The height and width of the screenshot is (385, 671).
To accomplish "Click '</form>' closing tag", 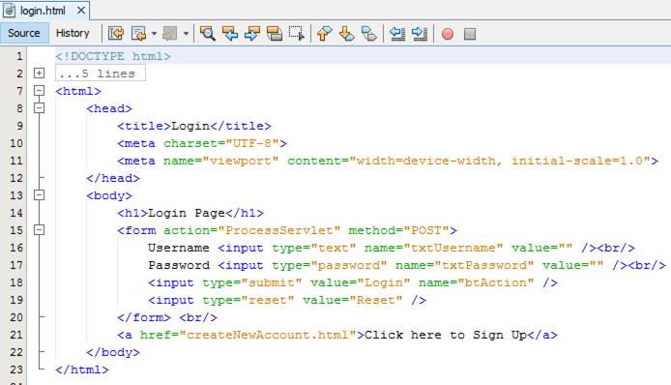I will pyautogui.click(x=144, y=317).
